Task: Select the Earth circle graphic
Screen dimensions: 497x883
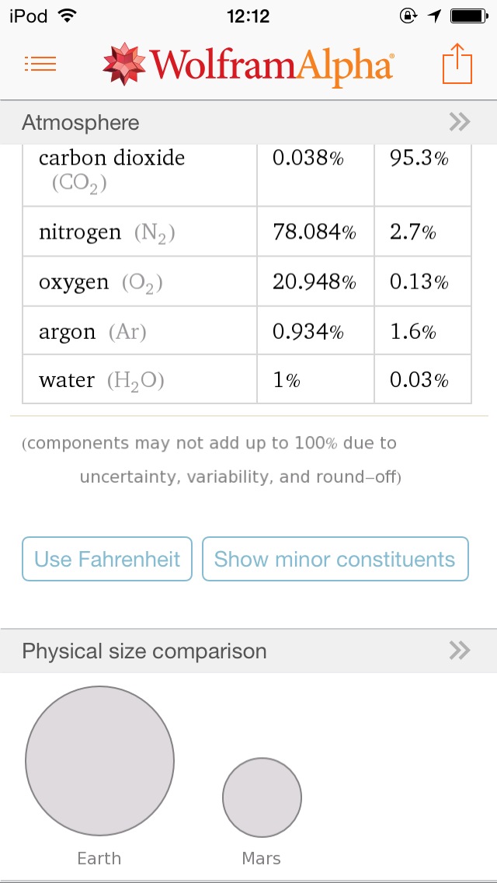Action: click(99, 761)
